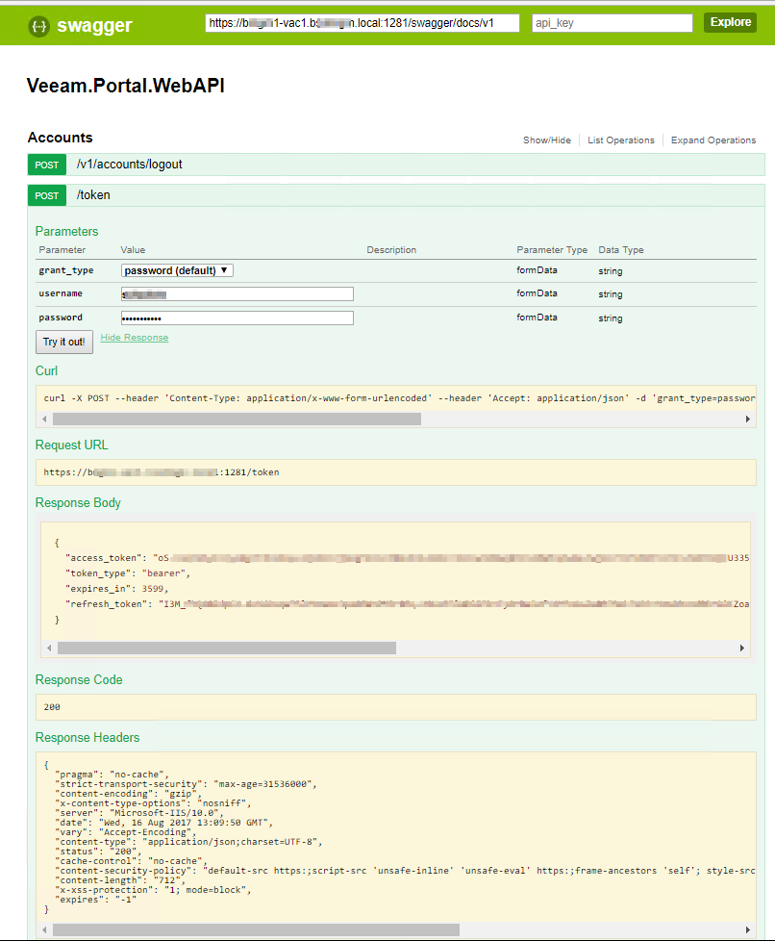Expand the /v1/accounts/logout operation
Screen dimensions: 775x941
pos(130,165)
